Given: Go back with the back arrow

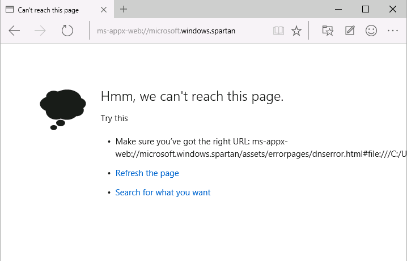Looking at the screenshot, I should click(x=14, y=31).
